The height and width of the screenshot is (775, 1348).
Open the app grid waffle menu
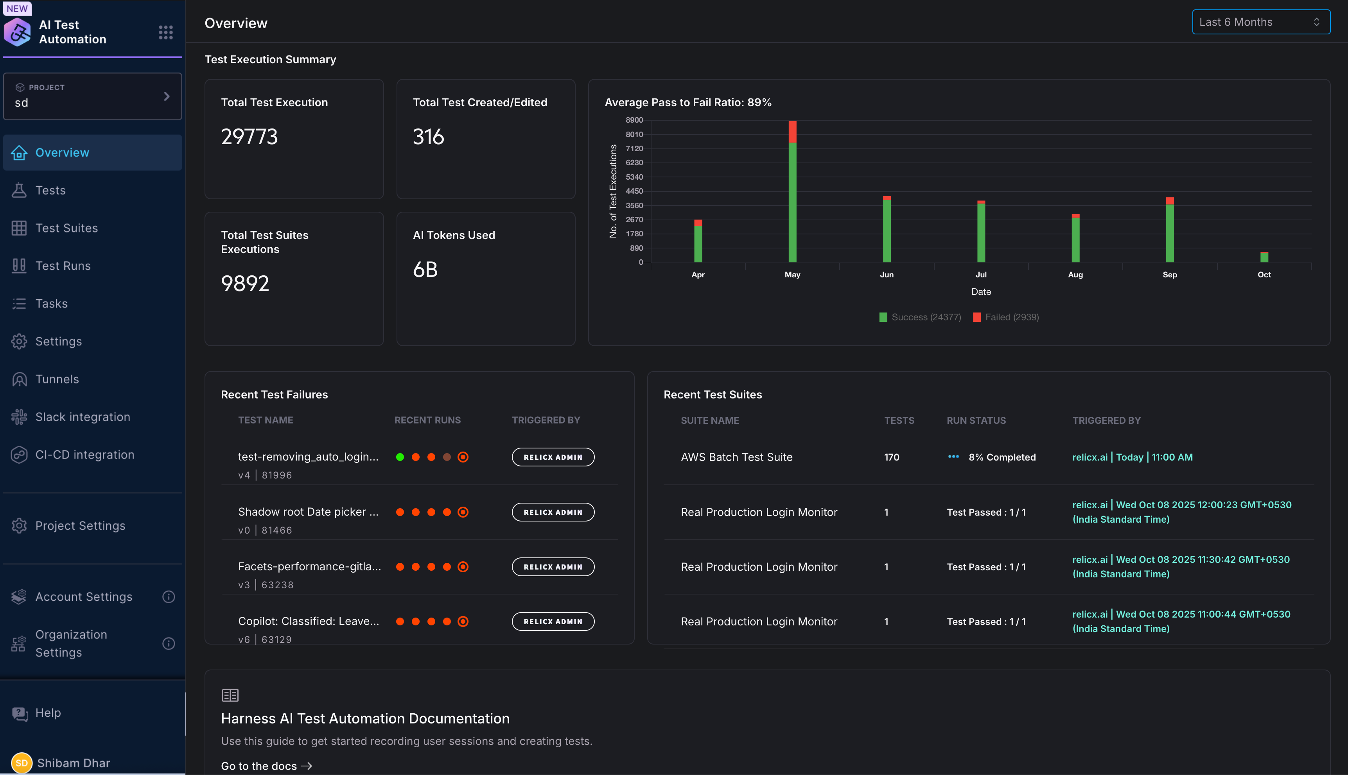pos(166,32)
